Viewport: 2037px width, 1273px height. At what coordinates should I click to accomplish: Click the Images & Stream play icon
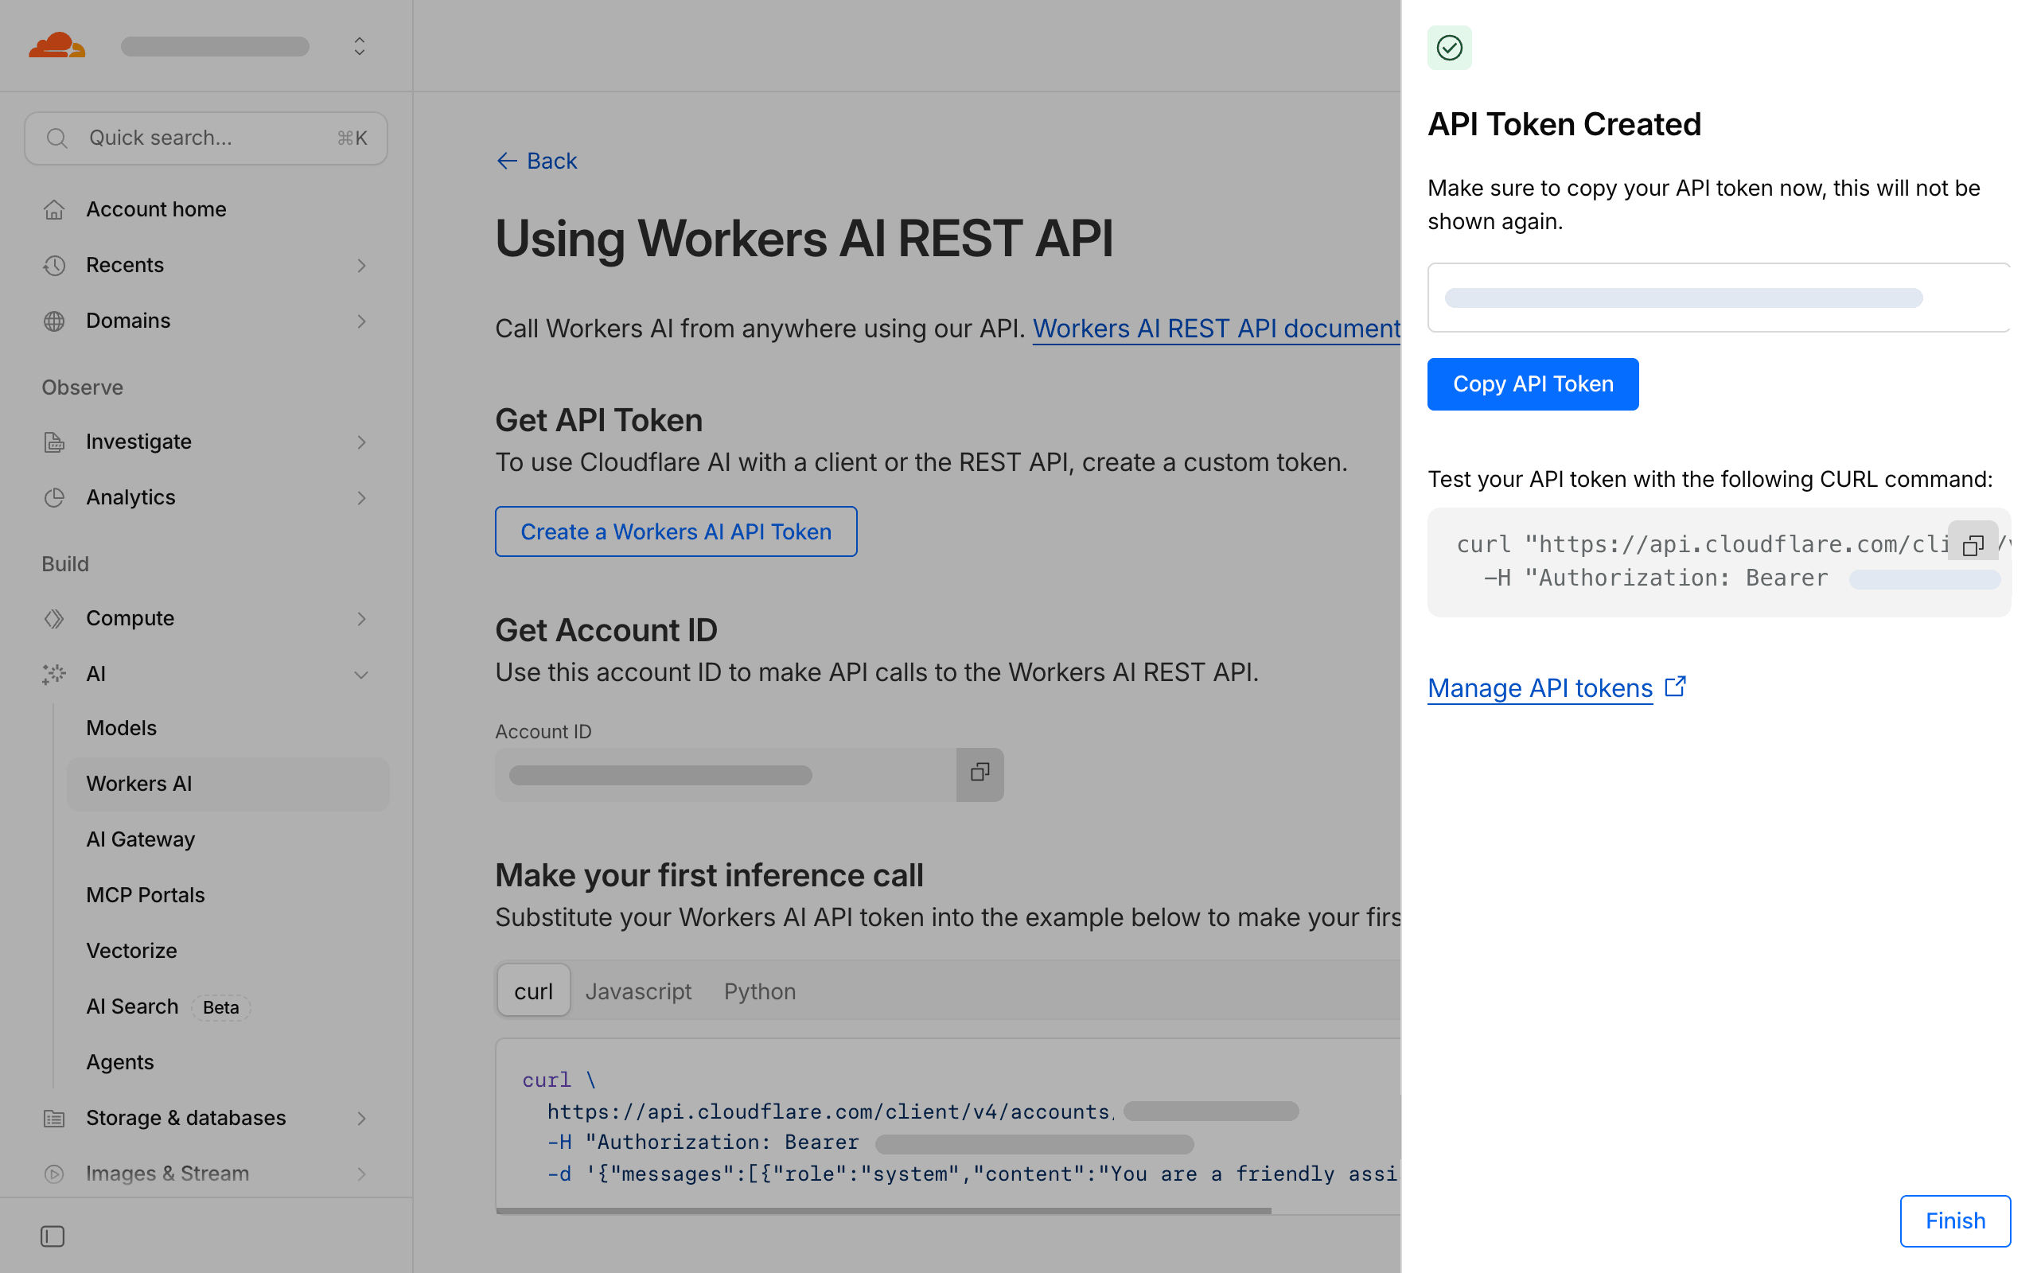coord(54,1174)
